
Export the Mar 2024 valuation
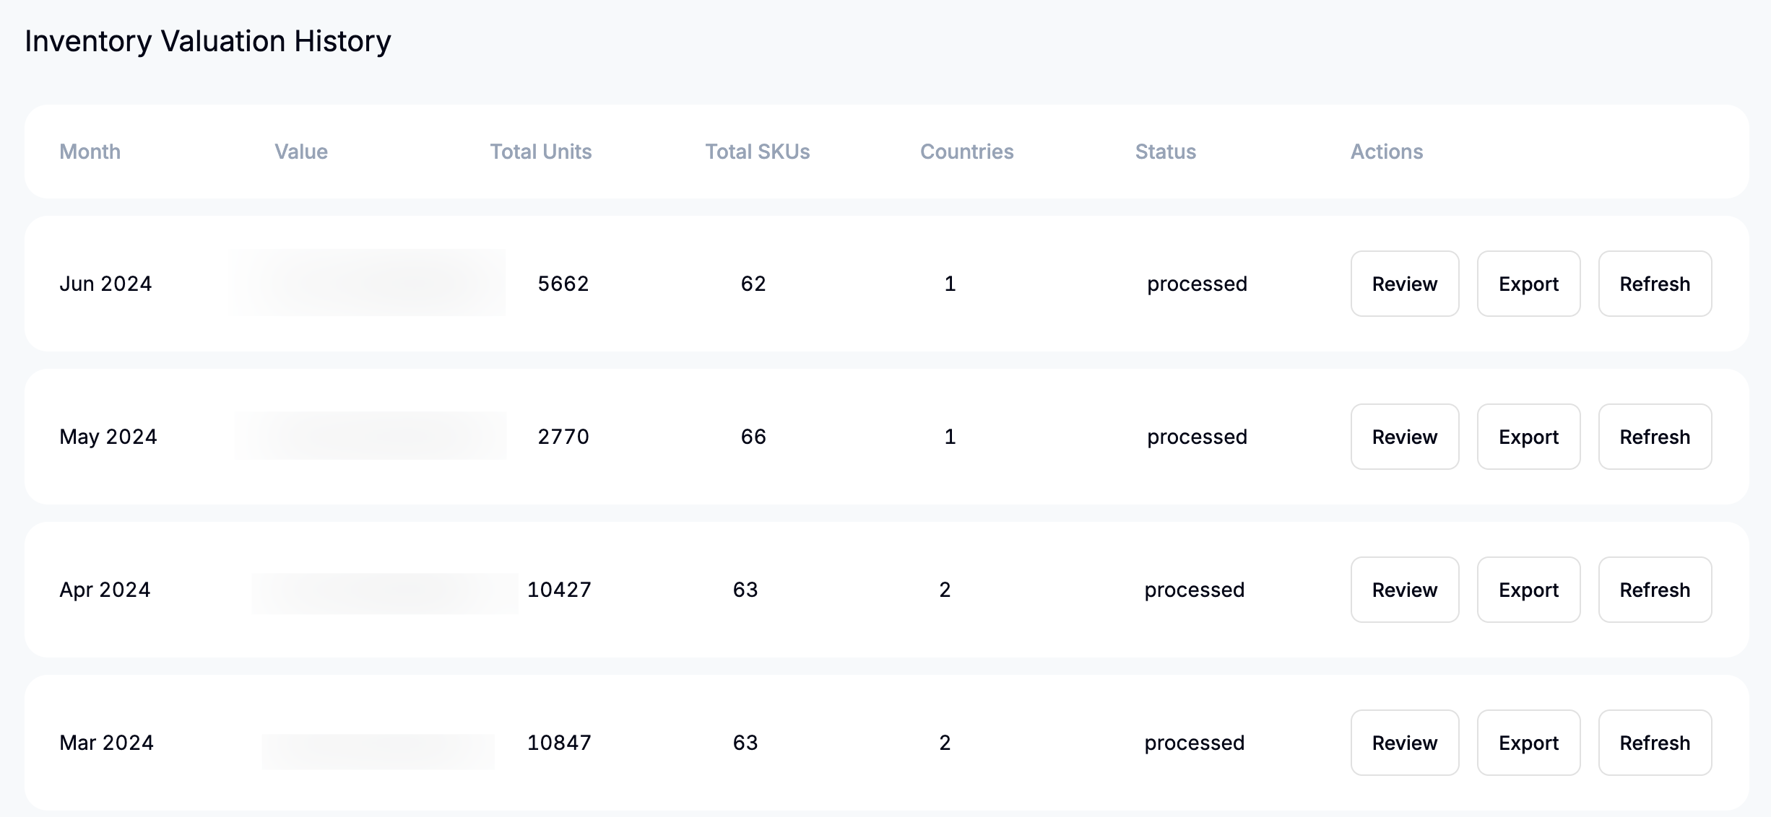pos(1528,743)
